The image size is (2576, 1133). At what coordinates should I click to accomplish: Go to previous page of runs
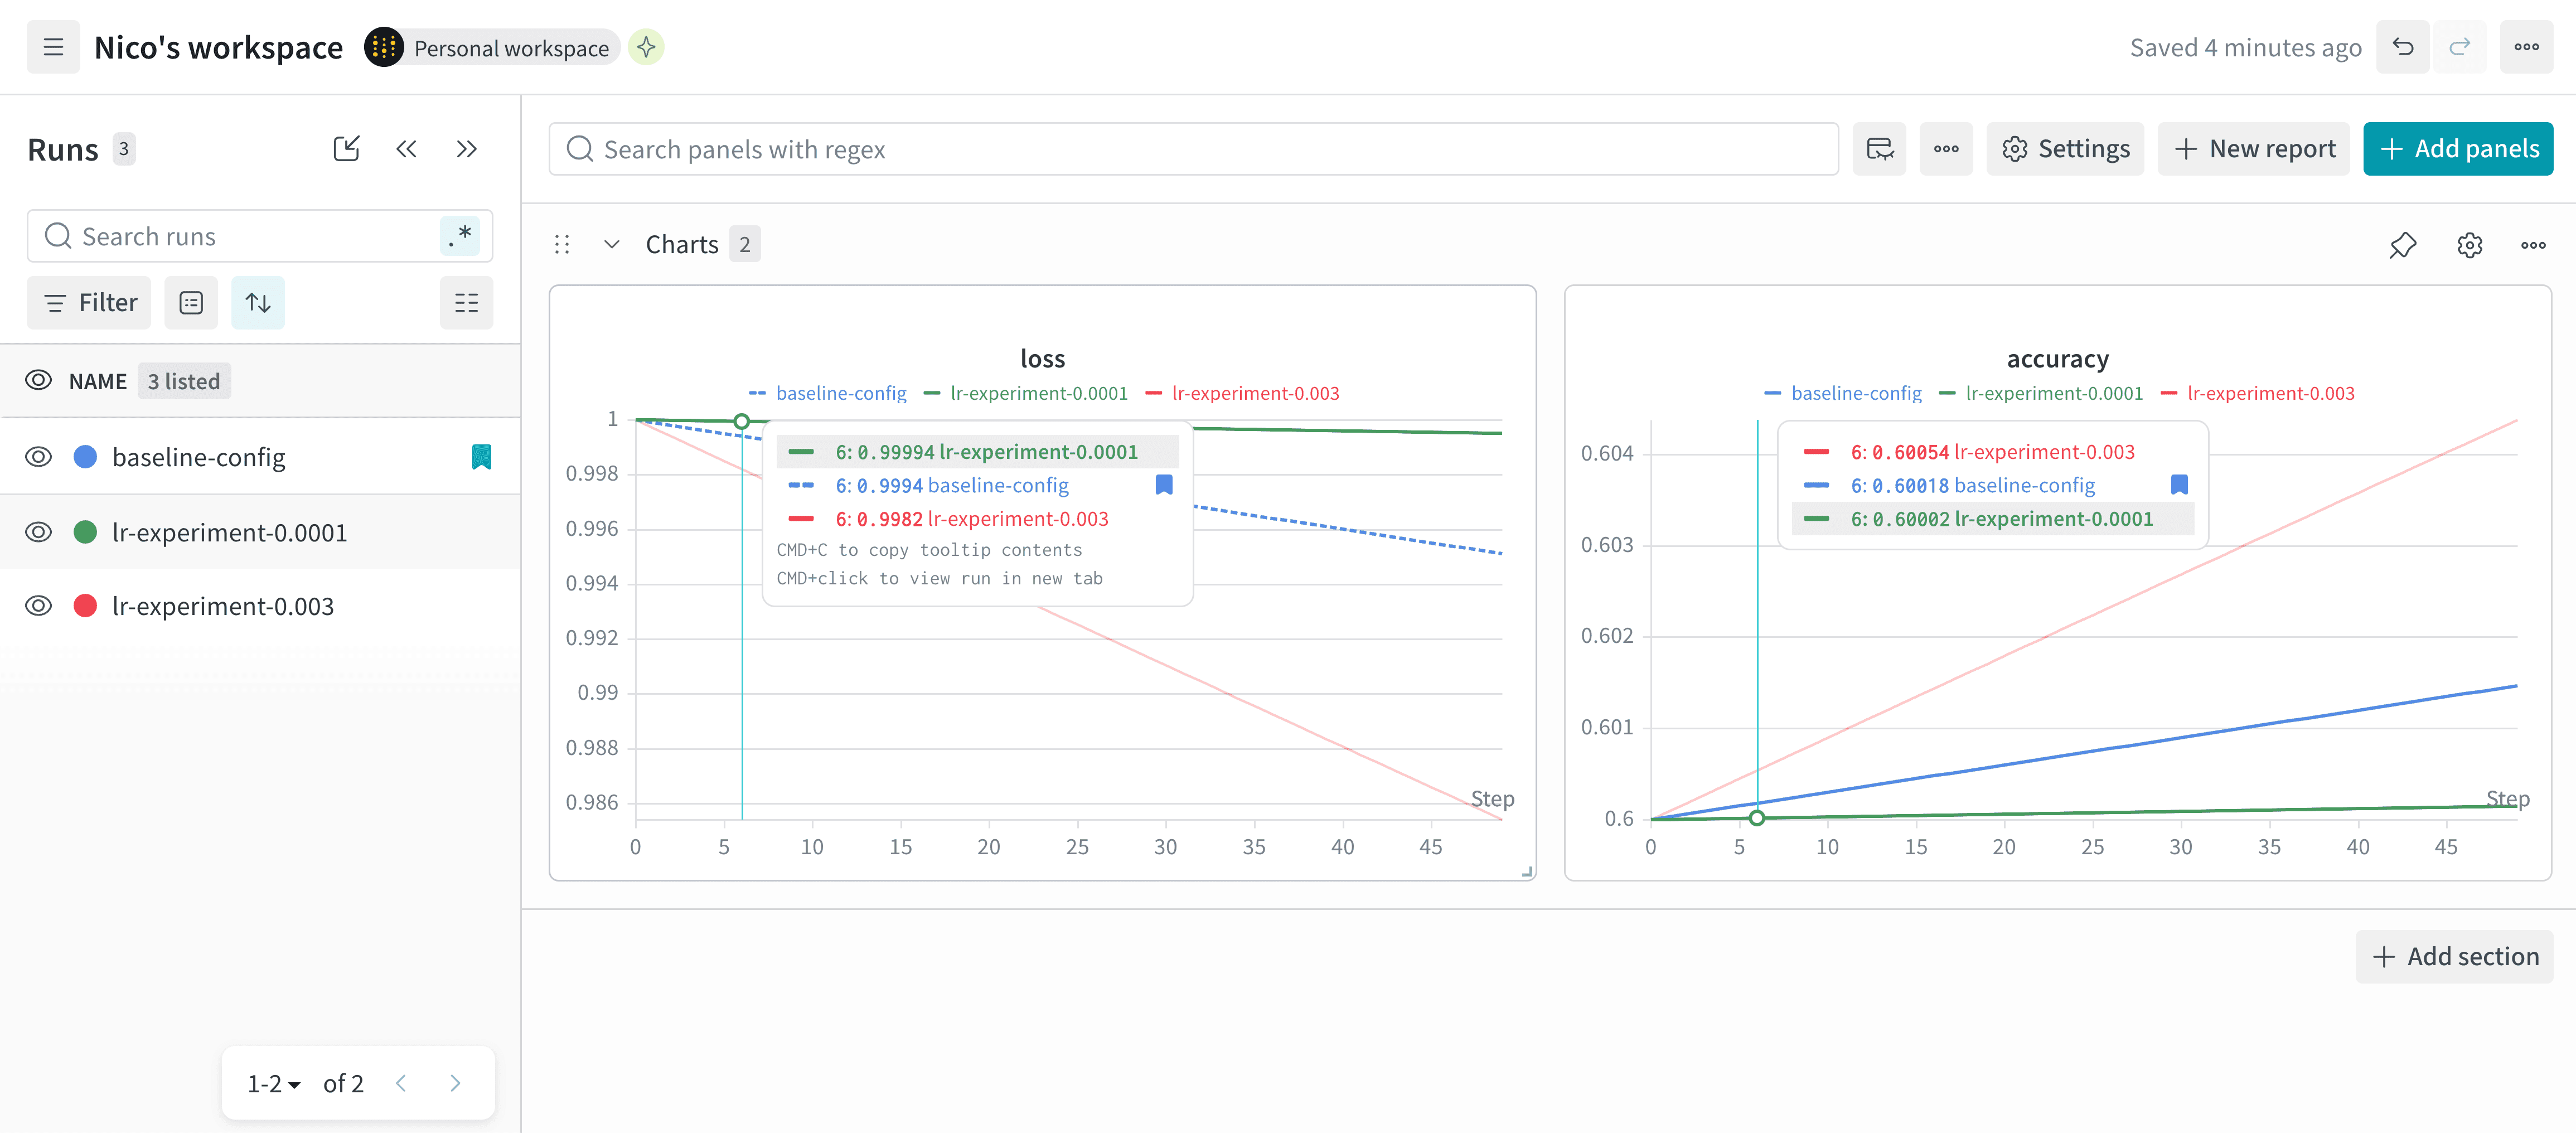point(401,1083)
